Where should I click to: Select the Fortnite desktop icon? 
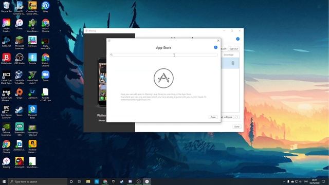[32, 59]
